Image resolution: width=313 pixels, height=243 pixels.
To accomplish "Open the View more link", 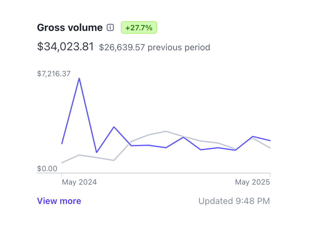I will click(x=59, y=201).
